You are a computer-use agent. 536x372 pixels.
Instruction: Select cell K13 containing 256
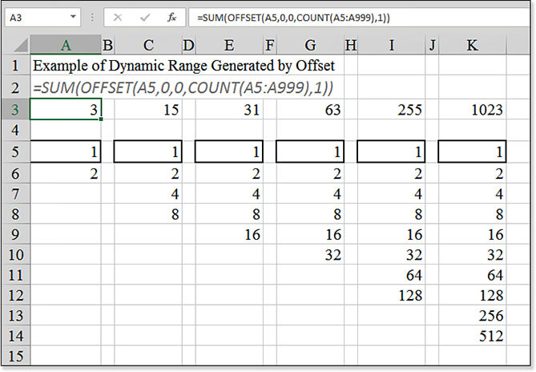473,315
